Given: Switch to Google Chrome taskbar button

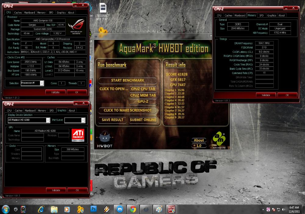Looking at the screenshot, I should 133,209.
